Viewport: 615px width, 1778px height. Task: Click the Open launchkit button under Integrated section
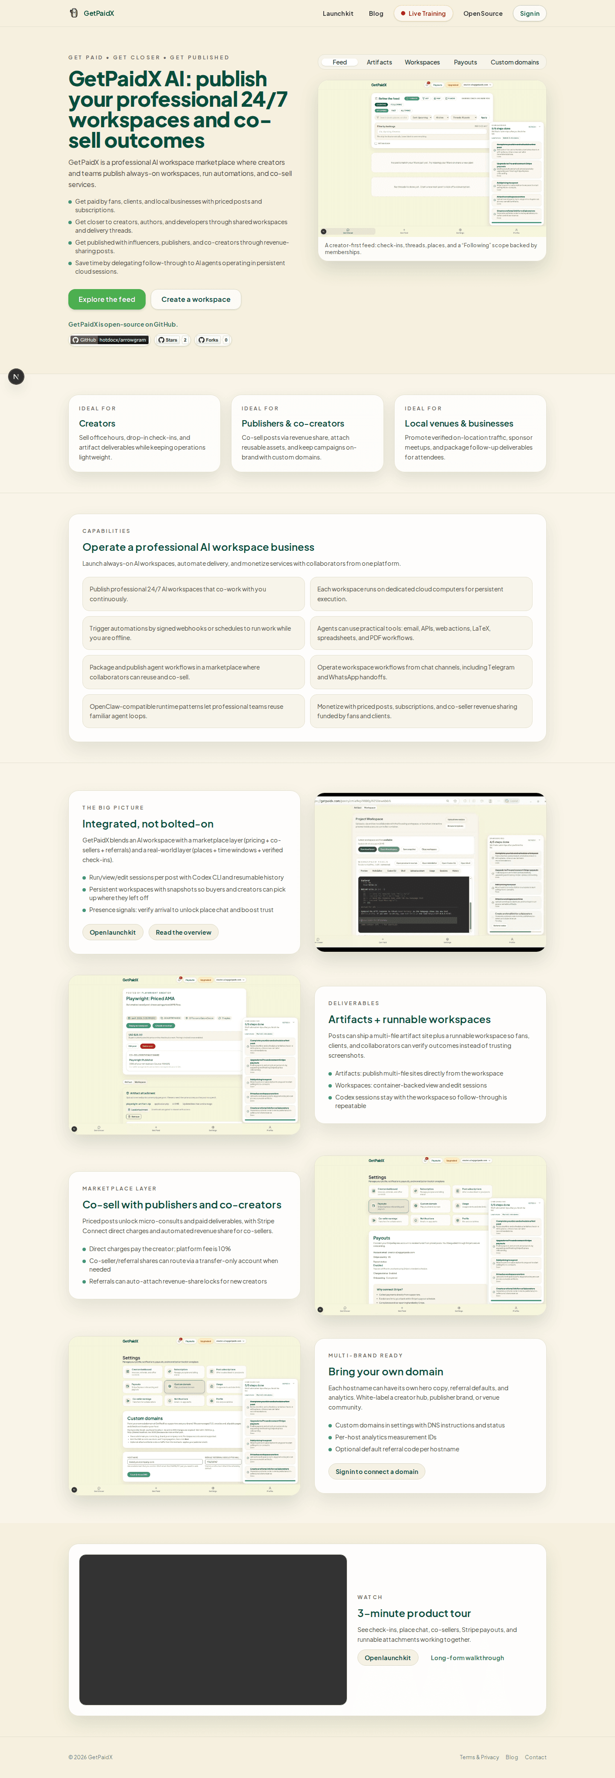(112, 933)
